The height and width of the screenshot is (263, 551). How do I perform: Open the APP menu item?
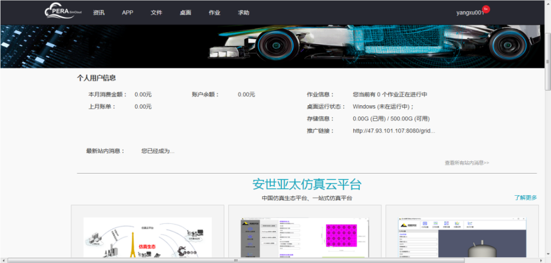(128, 13)
